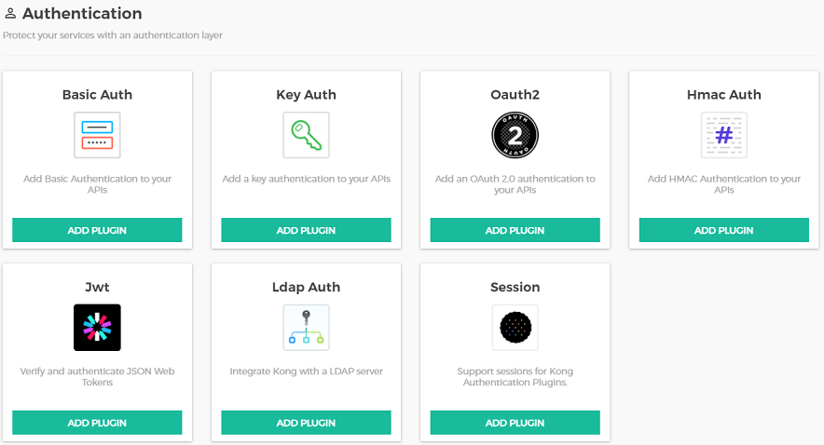Viewport: 824px width, 445px height.
Task: Add the Jwt plugin
Action: pyautogui.click(x=97, y=423)
